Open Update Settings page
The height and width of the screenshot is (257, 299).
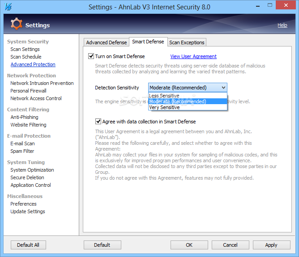[x=28, y=211]
